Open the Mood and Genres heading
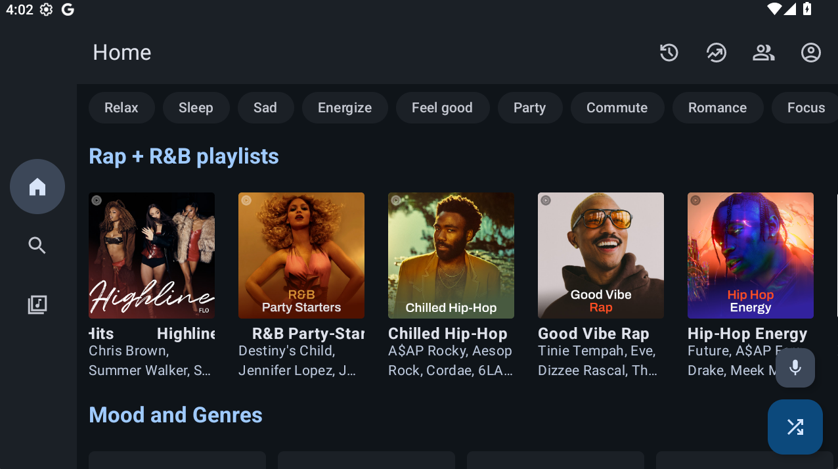Viewport: 838px width, 469px height. [175, 415]
